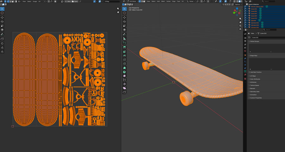Open the Material properties tab
The image size is (285, 152).
coord(245,74)
